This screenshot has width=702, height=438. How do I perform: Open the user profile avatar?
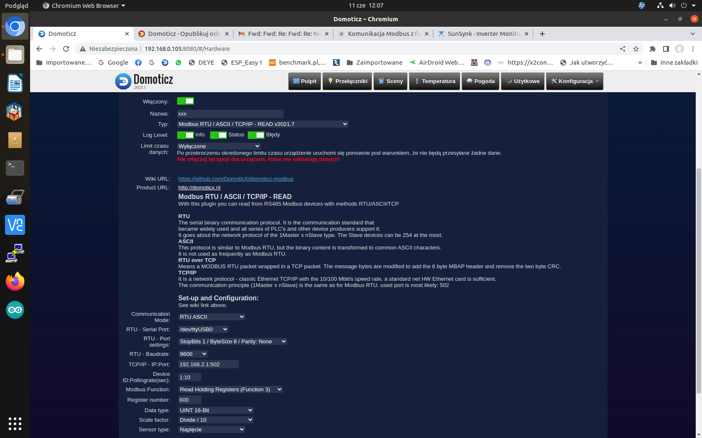[x=679, y=49]
